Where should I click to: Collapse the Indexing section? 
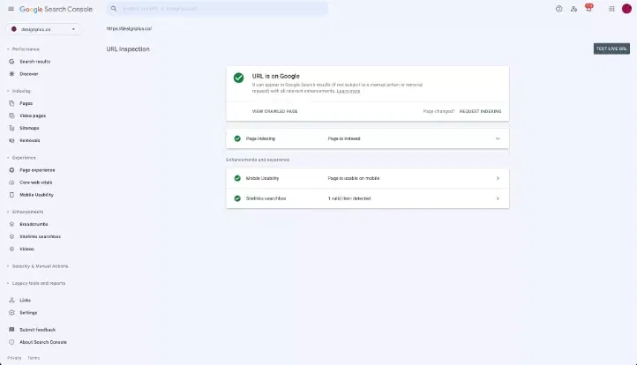click(19, 91)
